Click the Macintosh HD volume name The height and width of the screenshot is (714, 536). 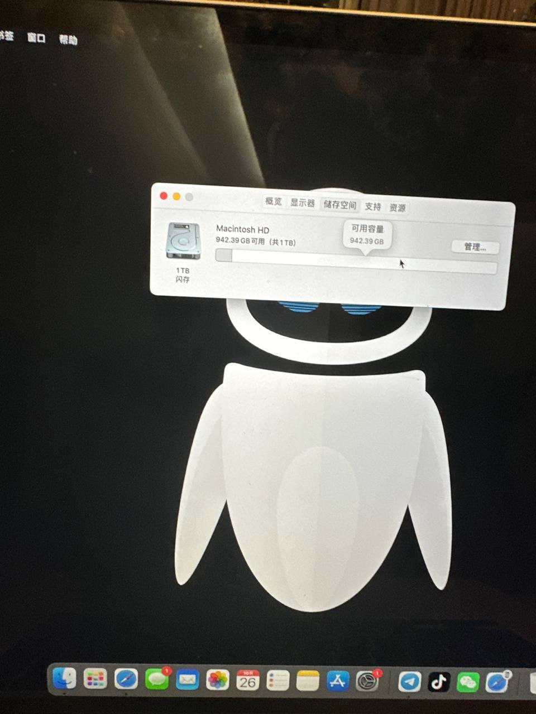point(242,229)
